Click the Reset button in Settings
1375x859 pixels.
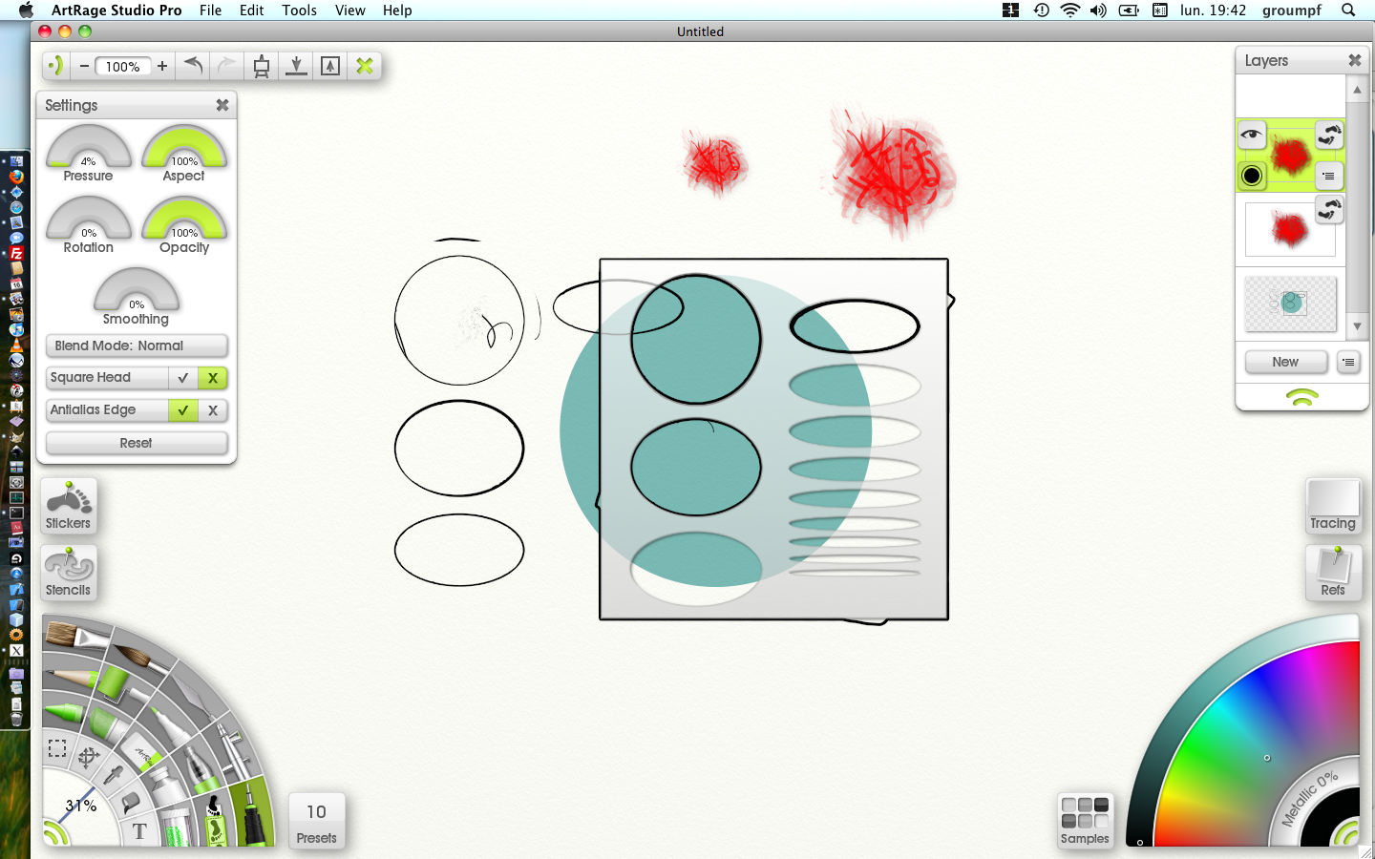point(137,443)
